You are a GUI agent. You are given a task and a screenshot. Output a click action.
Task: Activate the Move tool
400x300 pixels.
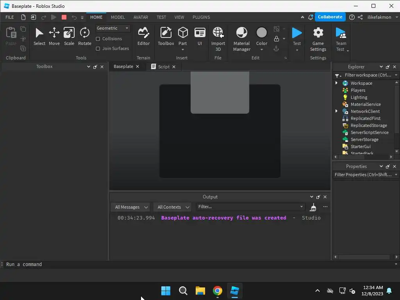[54, 37]
